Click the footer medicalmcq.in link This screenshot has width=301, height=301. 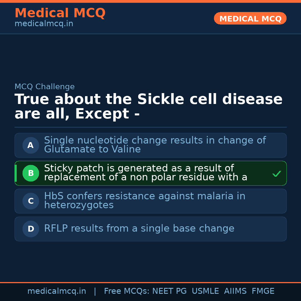(57, 291)
